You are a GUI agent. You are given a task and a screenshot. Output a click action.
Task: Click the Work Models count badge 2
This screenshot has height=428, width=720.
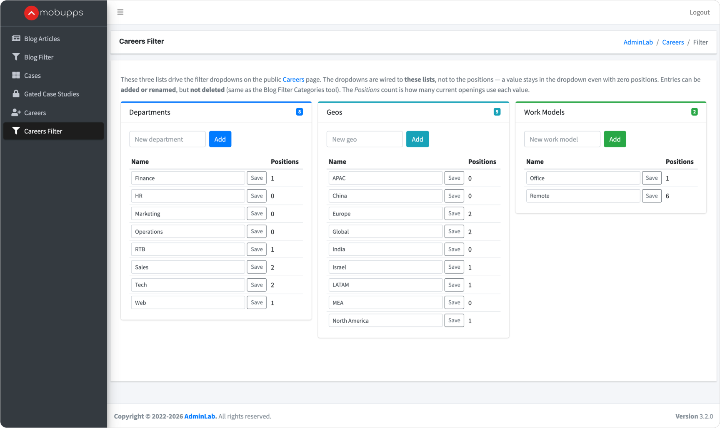pyautogui.click(x=694, y=112)
